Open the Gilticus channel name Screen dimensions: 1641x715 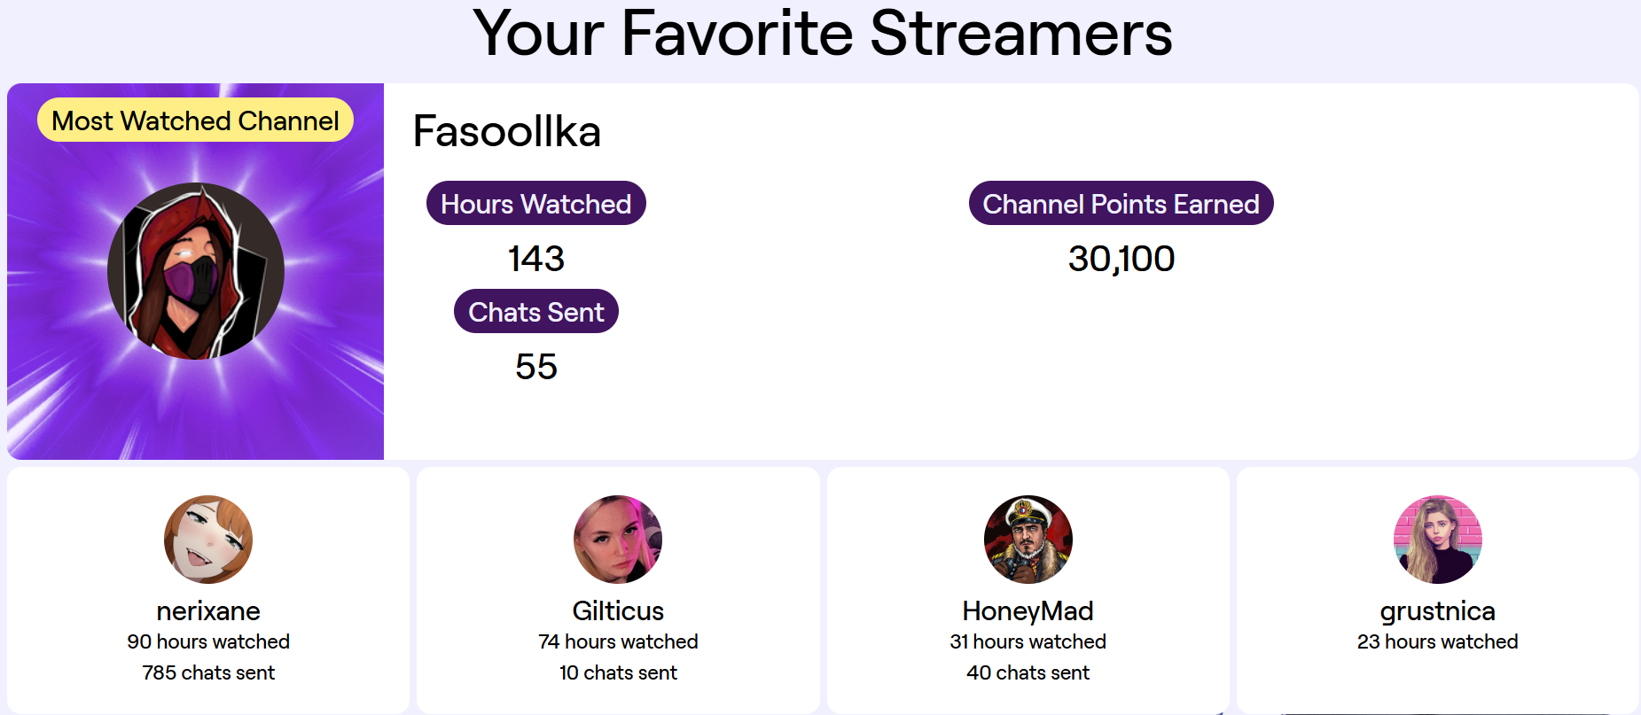click(618, 611)
